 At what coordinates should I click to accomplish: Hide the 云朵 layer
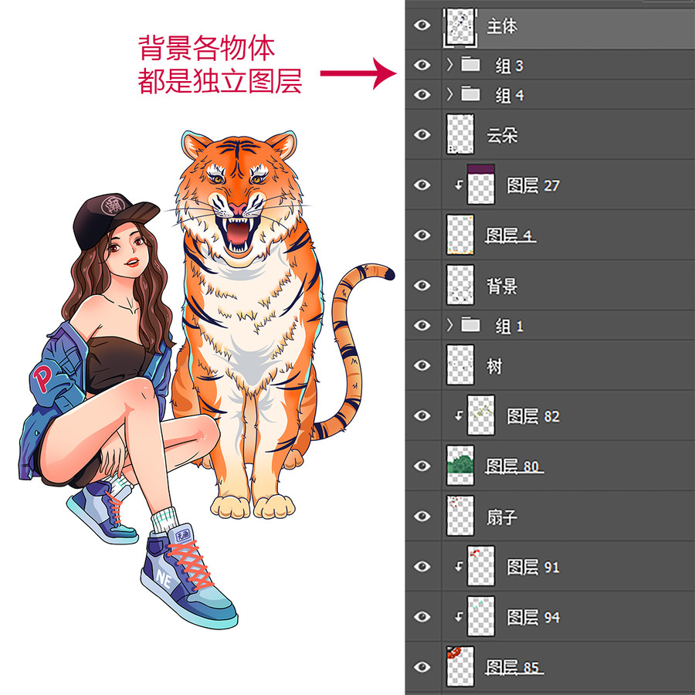coord(422,134)
